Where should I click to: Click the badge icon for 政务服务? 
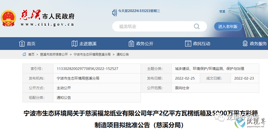coord(245,44)
